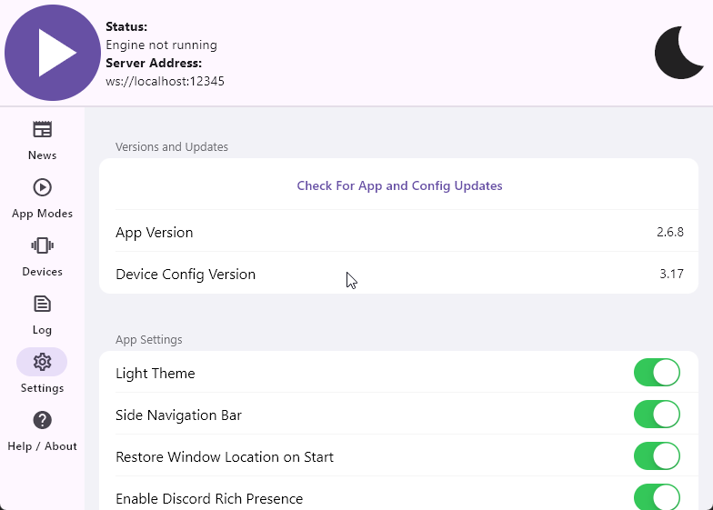713x510 pixels.
Task: Toggle Restore Window Location on Start
Action: 657,456
